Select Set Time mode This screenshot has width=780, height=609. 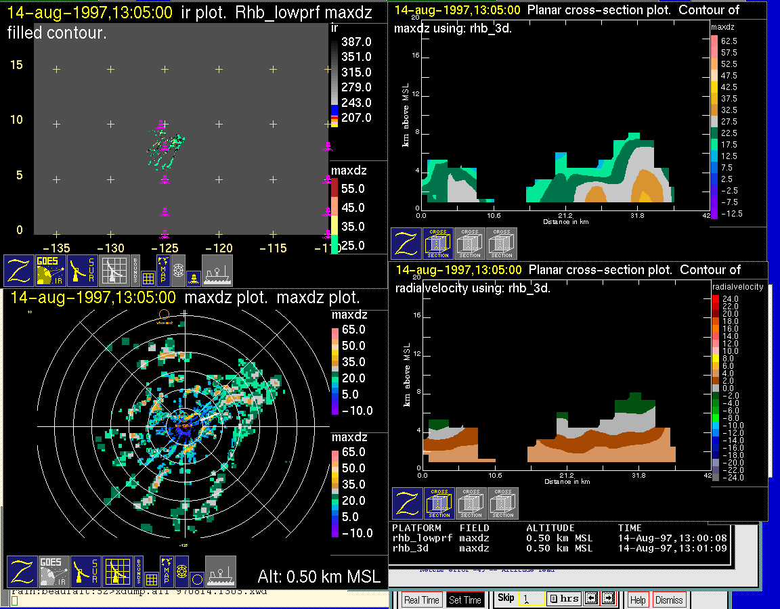(465, 600)
